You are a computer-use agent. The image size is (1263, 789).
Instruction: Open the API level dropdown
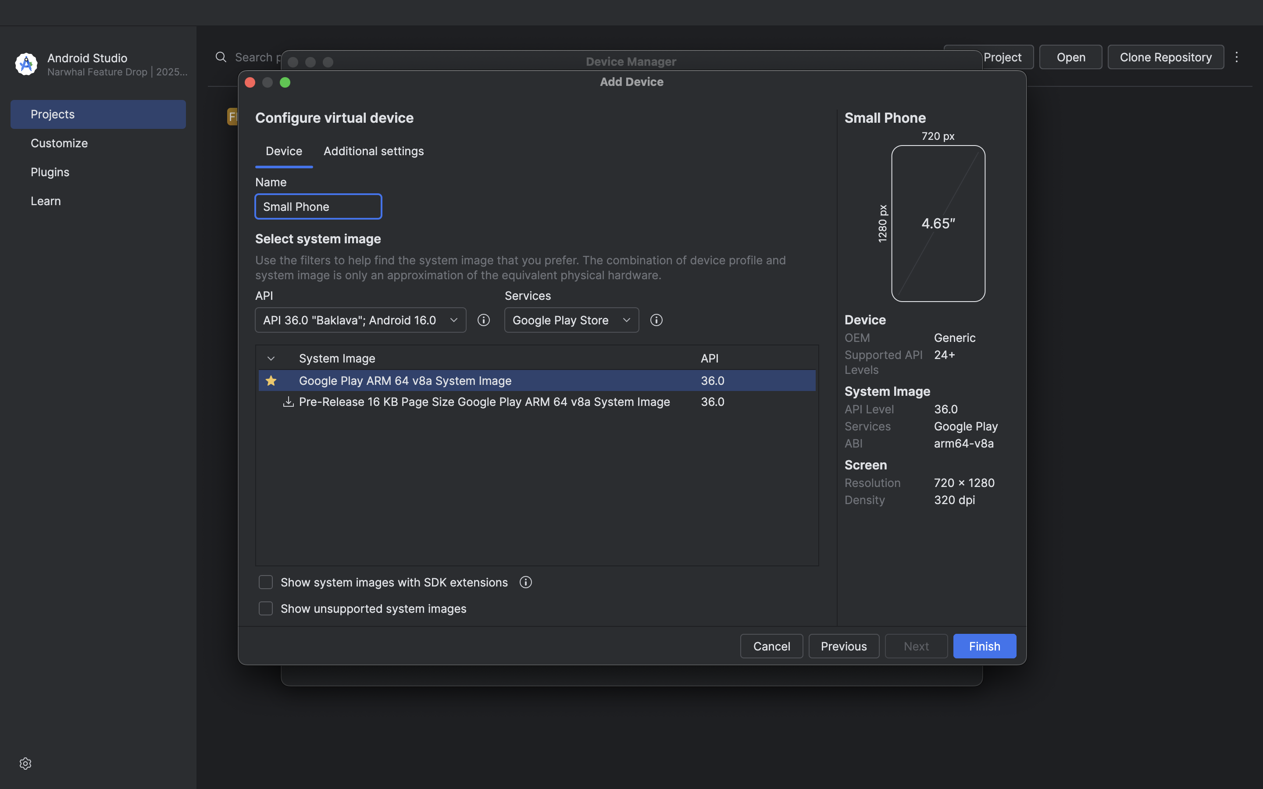point(360,320)
